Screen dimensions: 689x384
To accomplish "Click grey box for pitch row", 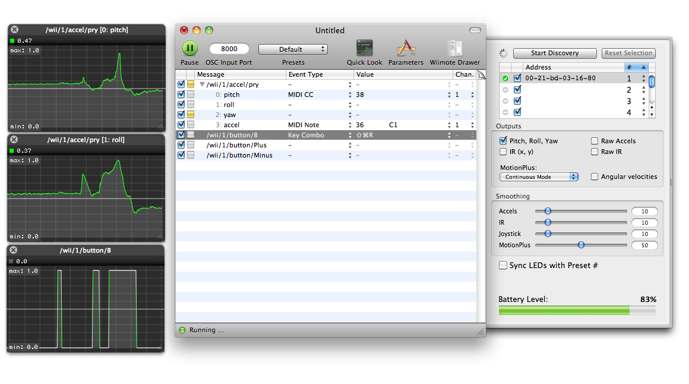I will [191, 94].
